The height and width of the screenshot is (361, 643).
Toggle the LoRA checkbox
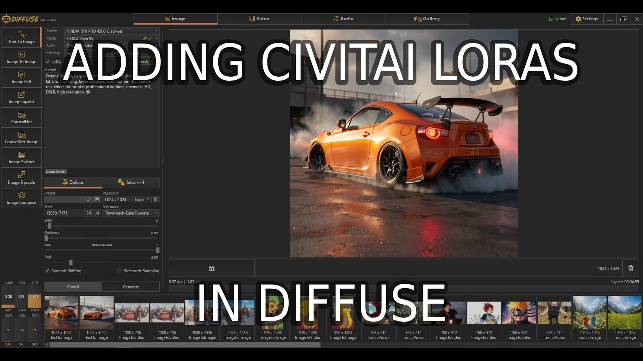(x=48, y=62)
